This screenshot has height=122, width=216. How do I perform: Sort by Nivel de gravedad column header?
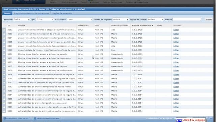(120, 25)
